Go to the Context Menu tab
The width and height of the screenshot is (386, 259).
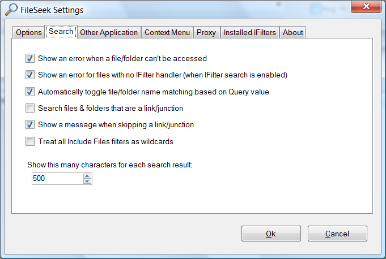[x=167, y=33]
